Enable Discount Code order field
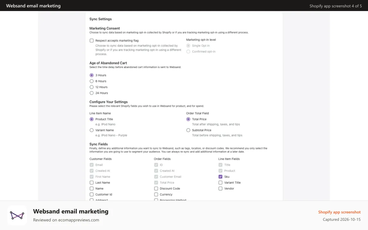Screen dimensions: 368x230 (156, 189)
